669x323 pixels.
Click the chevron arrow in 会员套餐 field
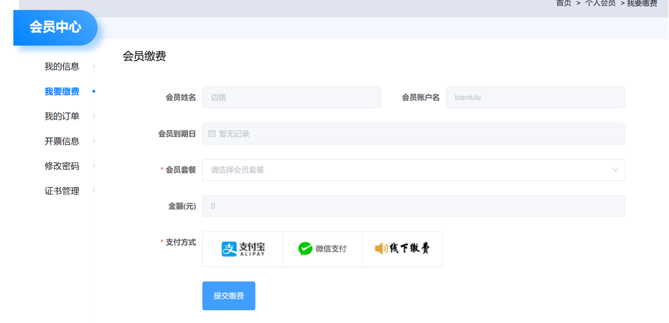[x=615, y=170]
